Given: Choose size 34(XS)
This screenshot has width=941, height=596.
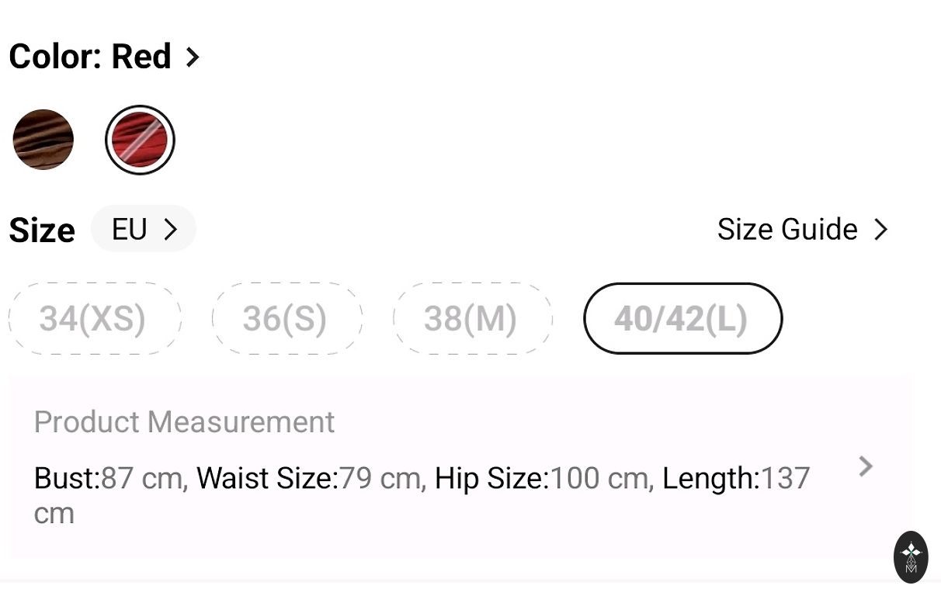Looking at the screenshot, I should coord(94,318).
